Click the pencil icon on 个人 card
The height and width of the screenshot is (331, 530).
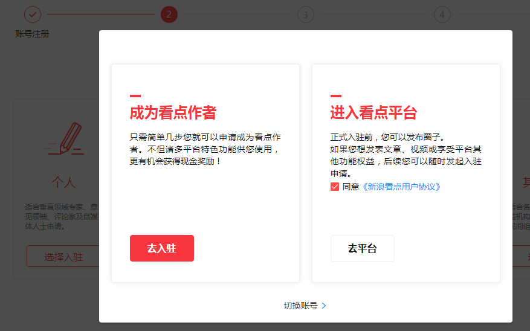click(x=64, y=138)
